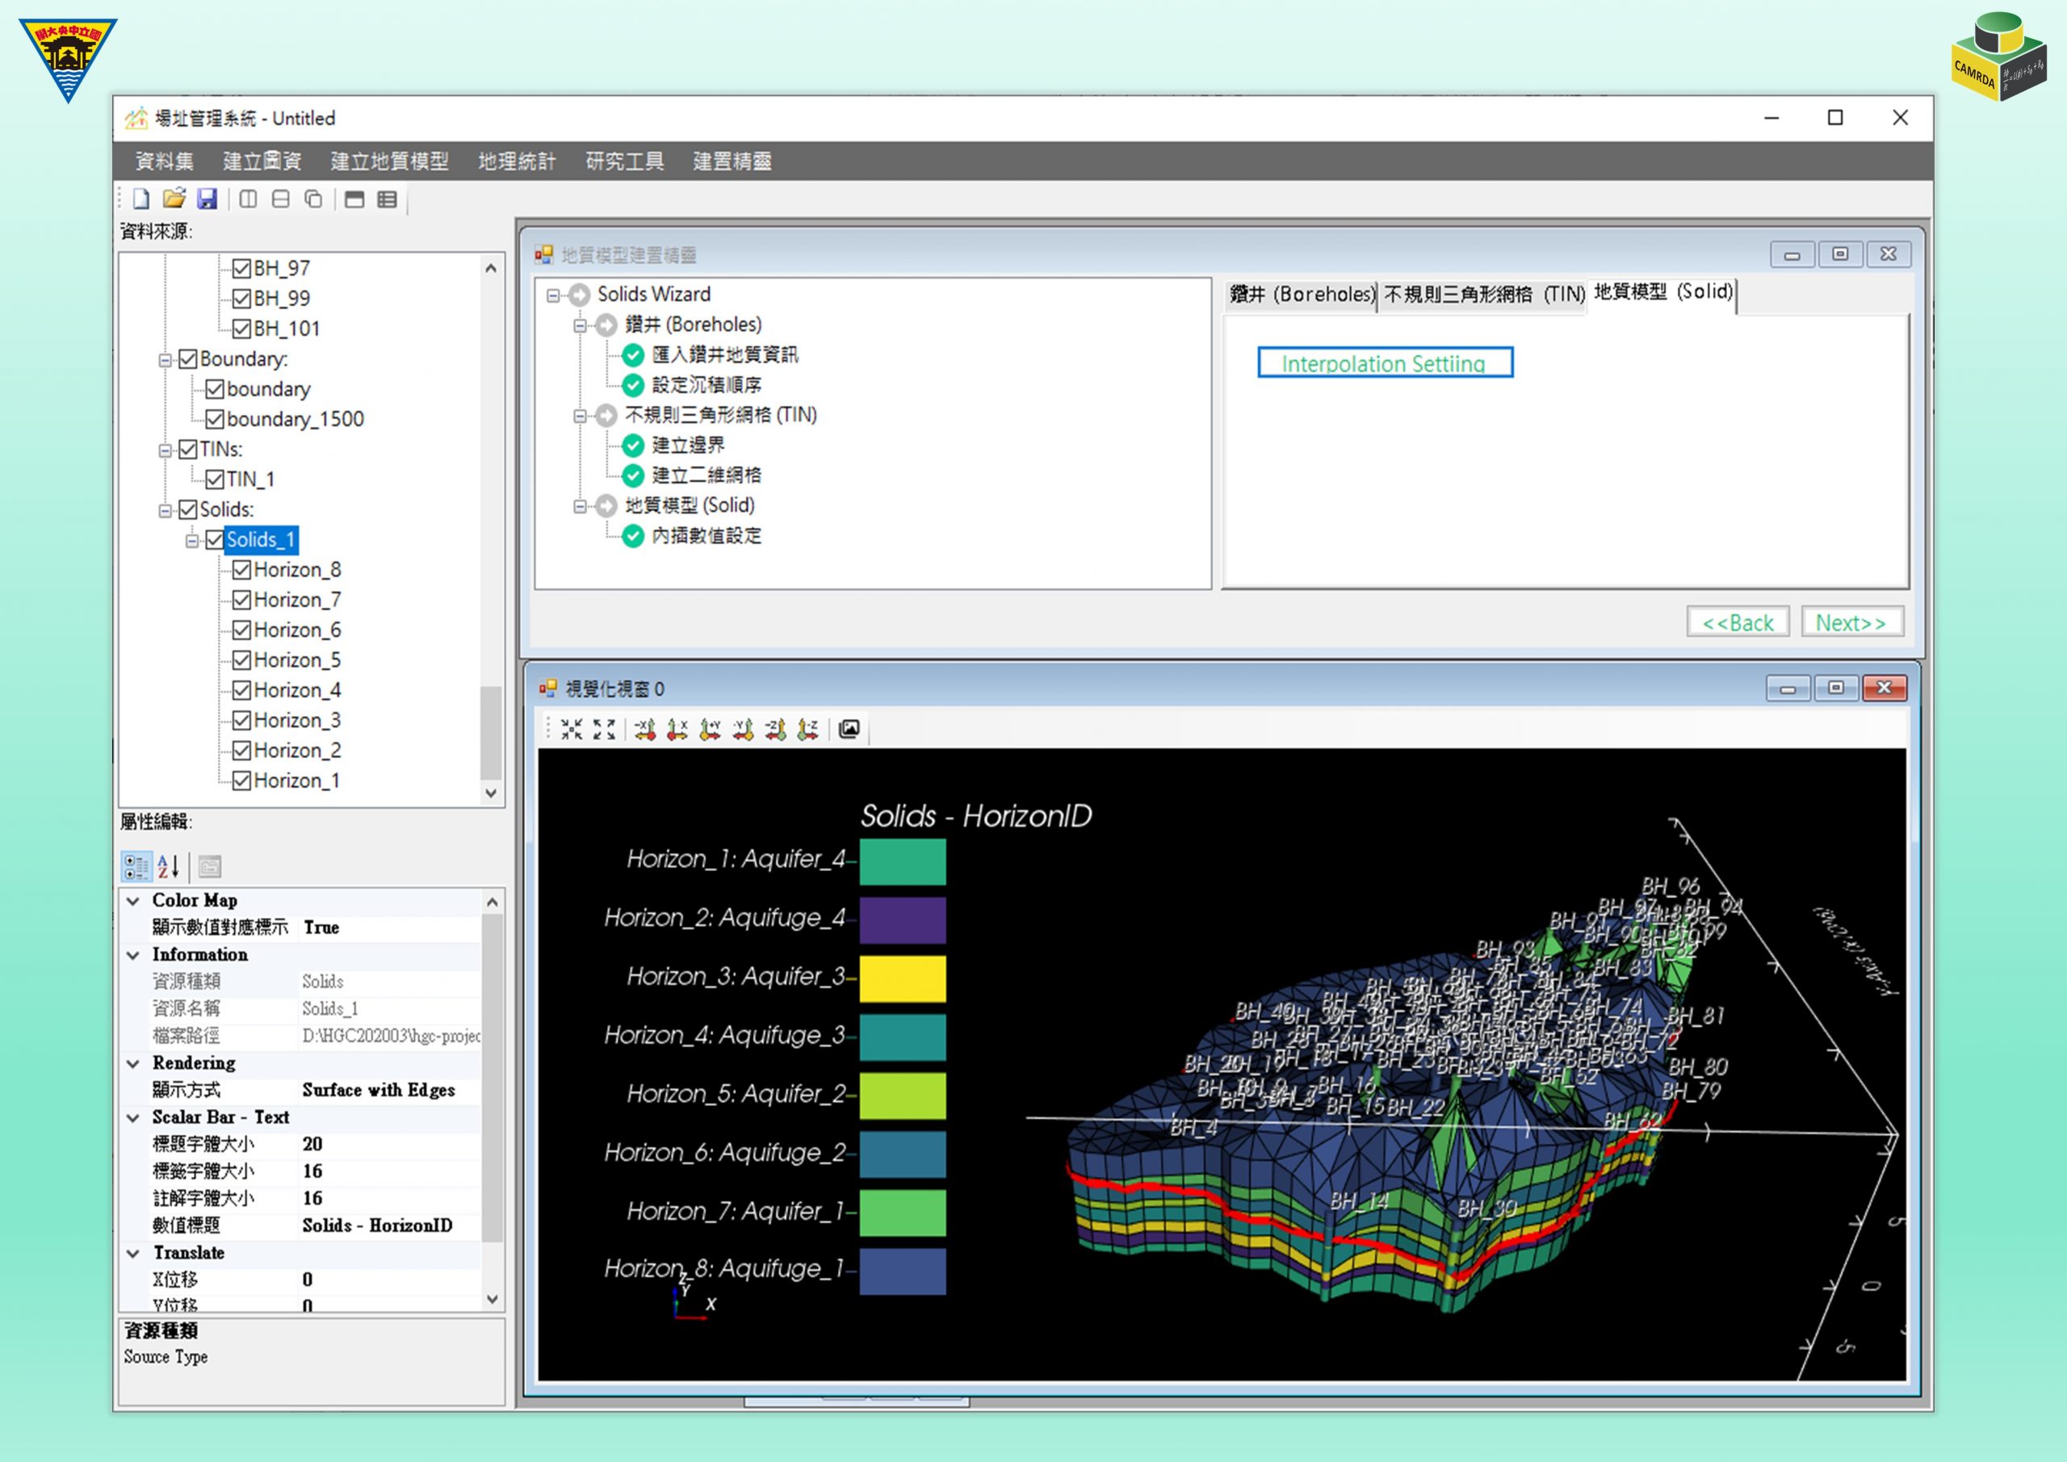The image size is (2067, 1462).
Task: Click property grid scrollbar down arrow
Action: pos(493,1299)
